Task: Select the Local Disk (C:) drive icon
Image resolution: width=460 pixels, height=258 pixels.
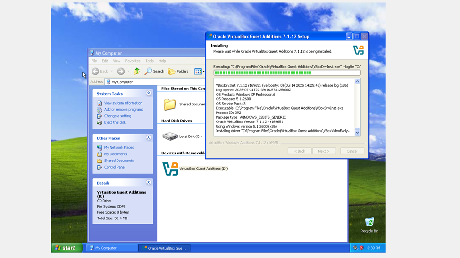Action: tap(170, 137)
